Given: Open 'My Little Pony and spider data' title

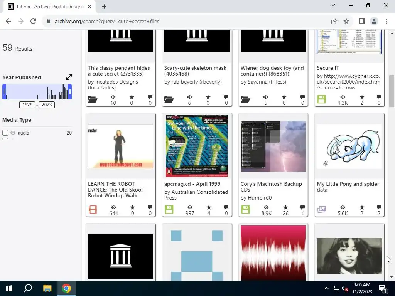Looking at the screenshot, I should [348, 187].
